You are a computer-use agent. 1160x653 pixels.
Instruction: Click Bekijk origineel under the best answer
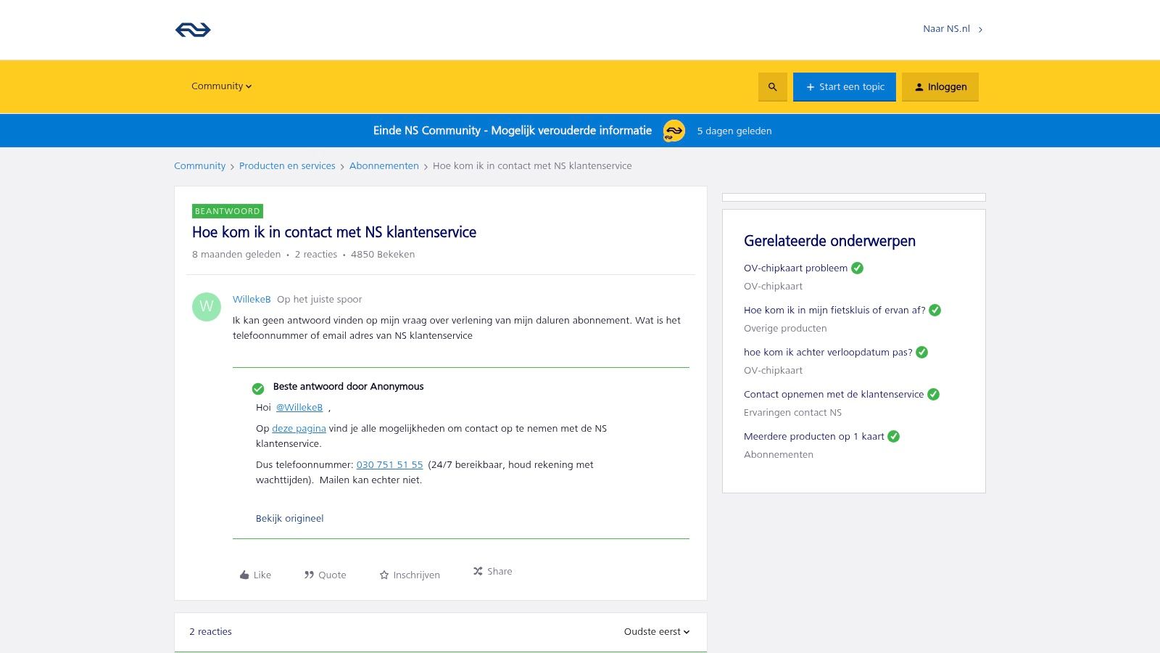pyautogui.click(x=289, y=519)
